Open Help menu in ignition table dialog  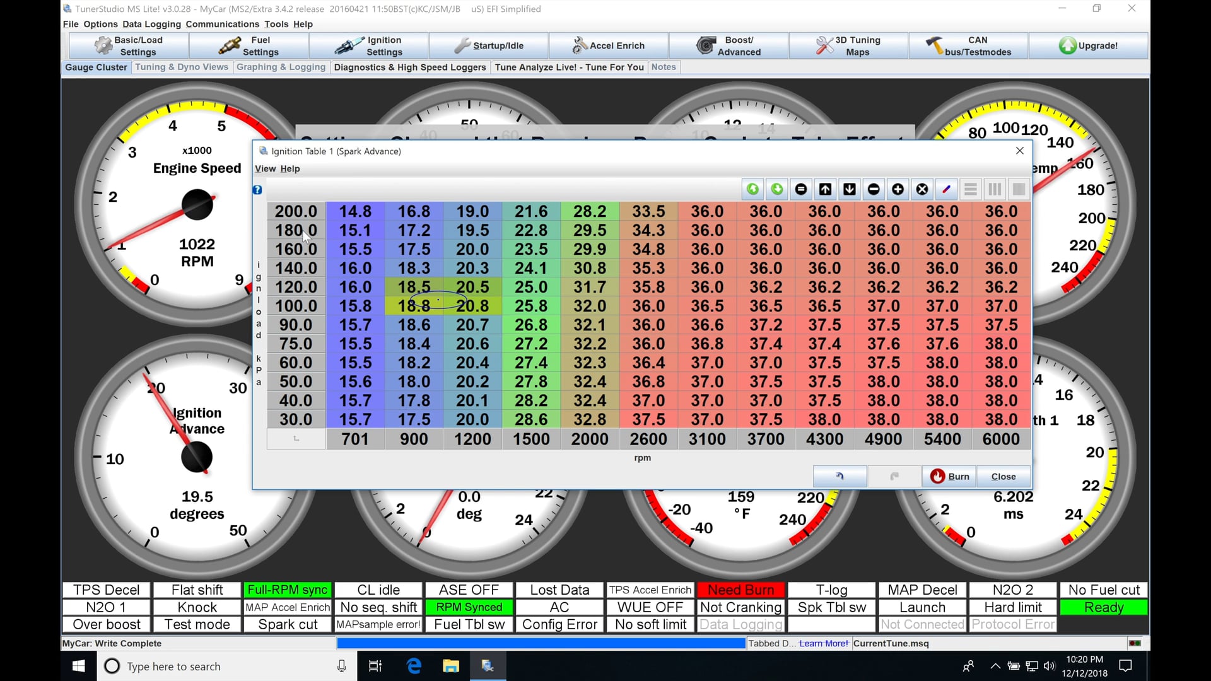tap(290, 168)
